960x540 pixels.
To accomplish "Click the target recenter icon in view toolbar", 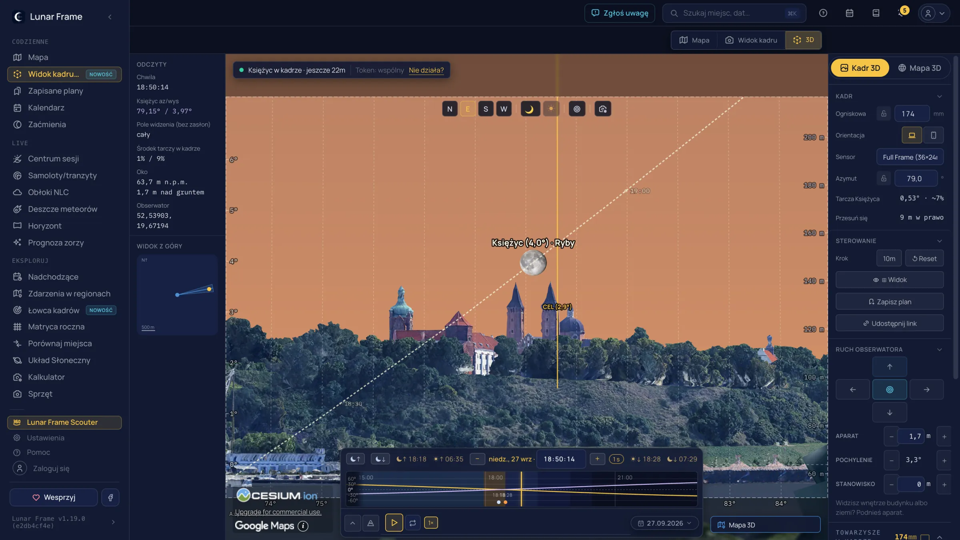I will pos(577,109).
